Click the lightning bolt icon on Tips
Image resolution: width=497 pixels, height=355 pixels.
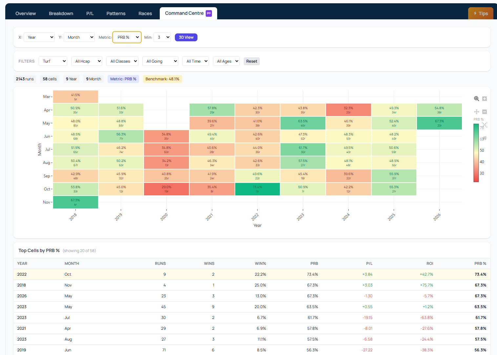pyautogui.click(x=475, y=13)
